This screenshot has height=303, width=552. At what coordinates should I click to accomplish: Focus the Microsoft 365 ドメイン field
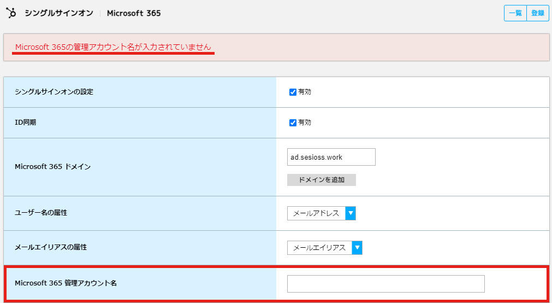pyautogui.click(x=331, y=157)
